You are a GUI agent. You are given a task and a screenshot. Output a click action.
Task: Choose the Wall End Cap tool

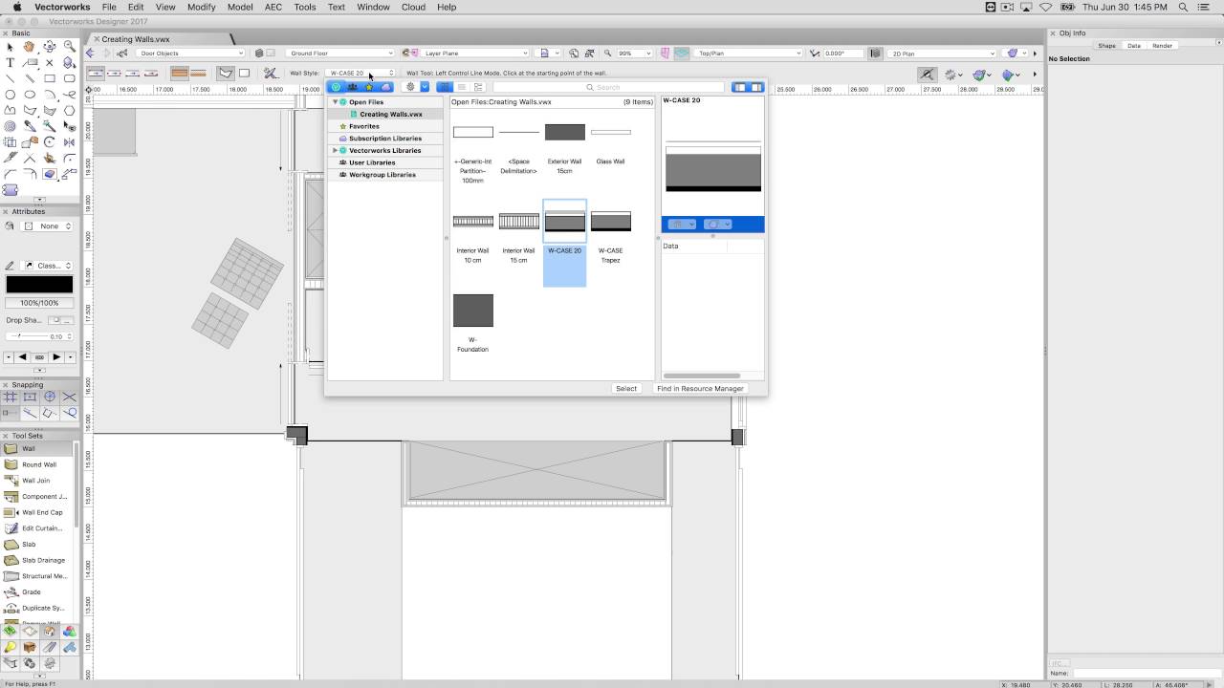coord(38,512)
